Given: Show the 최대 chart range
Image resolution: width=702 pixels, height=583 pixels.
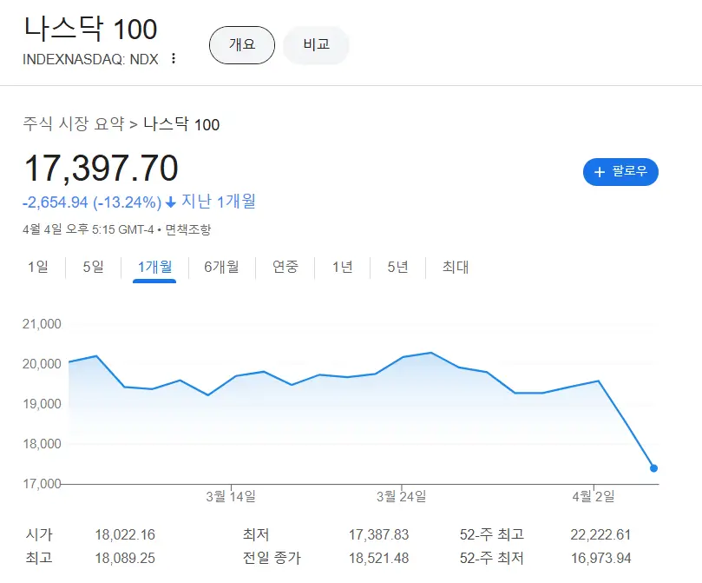Looking at the screenshot, I should (x=456, y=267).
